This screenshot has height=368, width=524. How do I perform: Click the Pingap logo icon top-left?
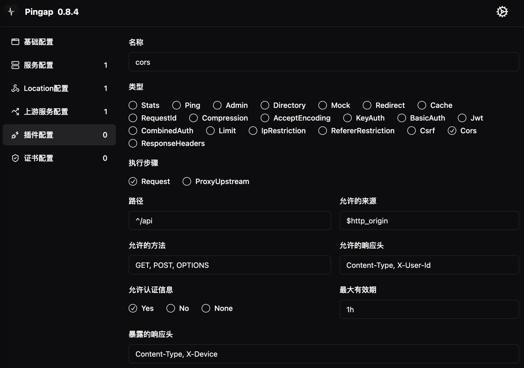[11, 12]
